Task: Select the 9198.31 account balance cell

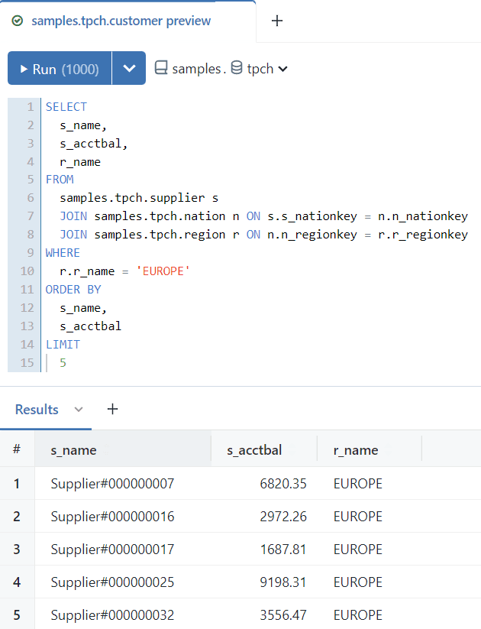Action: point(283,582)
